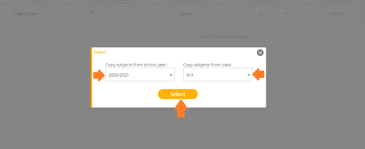Open the 'zi' class type dropdown
Viewport: 365px width, 149px height.
tap(263, 13)
